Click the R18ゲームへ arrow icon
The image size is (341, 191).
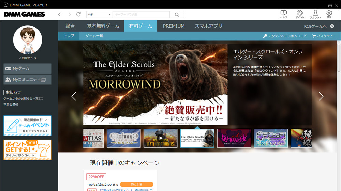tap(332, 26)
